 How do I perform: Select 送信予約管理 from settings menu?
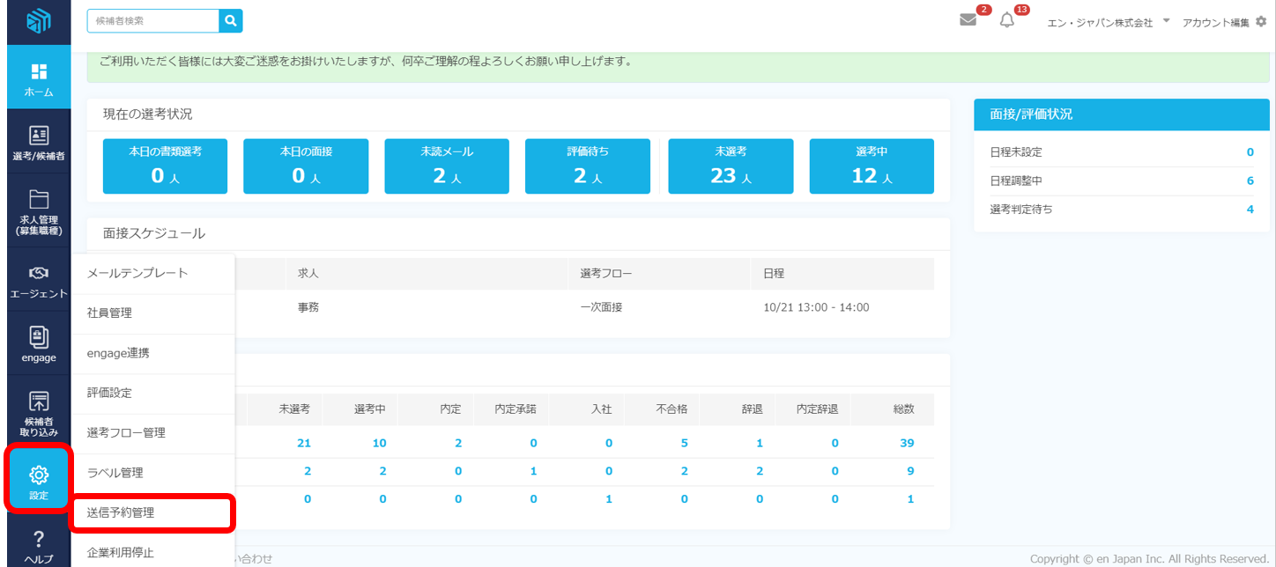152,512
